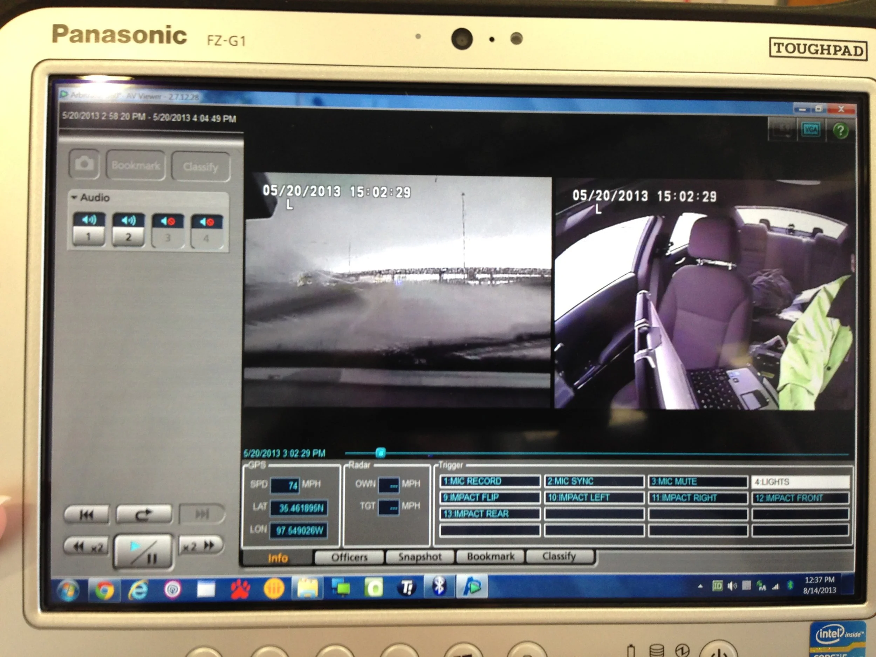Click the VCA icon in the top toolbar

[811, 130]
